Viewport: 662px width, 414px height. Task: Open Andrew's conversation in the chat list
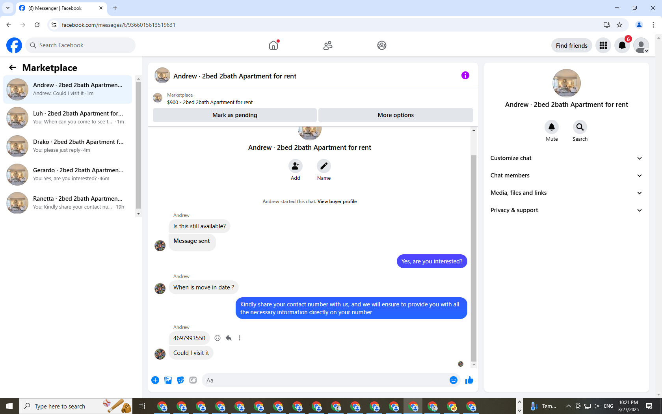[68, 90]
